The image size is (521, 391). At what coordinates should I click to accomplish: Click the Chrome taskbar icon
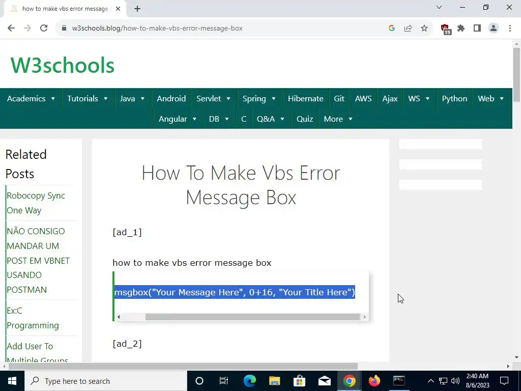(349, 381)
